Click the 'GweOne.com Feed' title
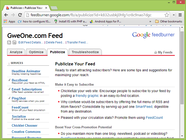Image resolution: width=186 pixels, height=140 pixels. 35,36
